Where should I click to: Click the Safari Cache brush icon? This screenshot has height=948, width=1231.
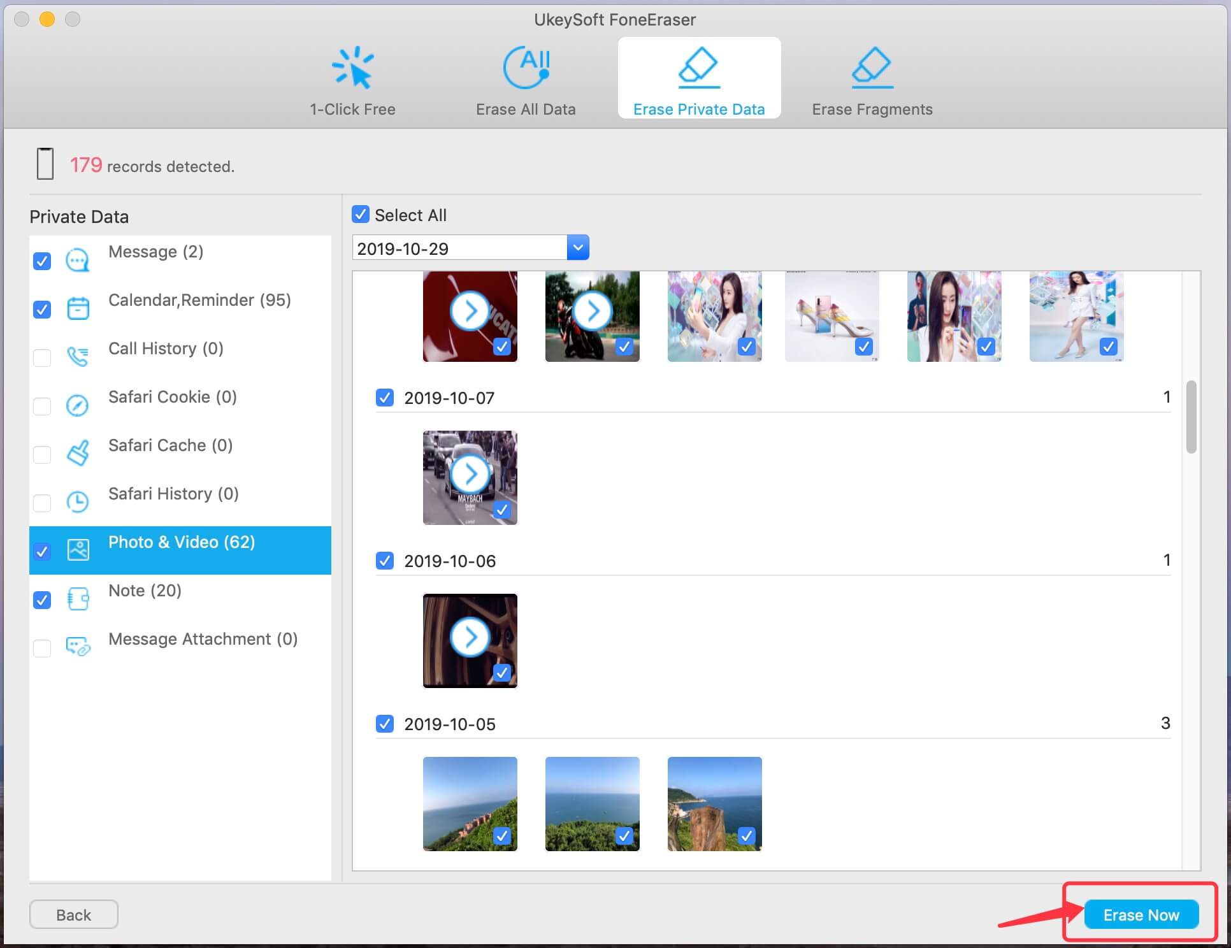(78, 454)
